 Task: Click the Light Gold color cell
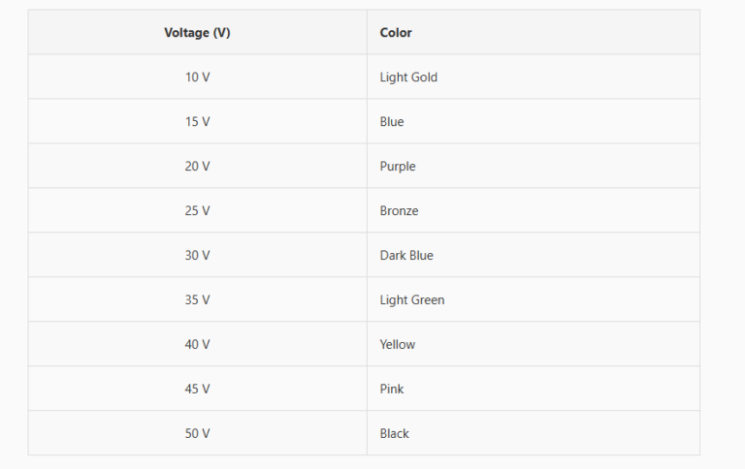point(408,78)
